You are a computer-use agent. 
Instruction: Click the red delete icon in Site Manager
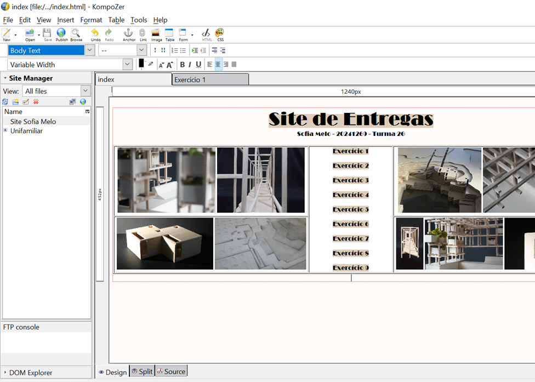click(36, 102)
